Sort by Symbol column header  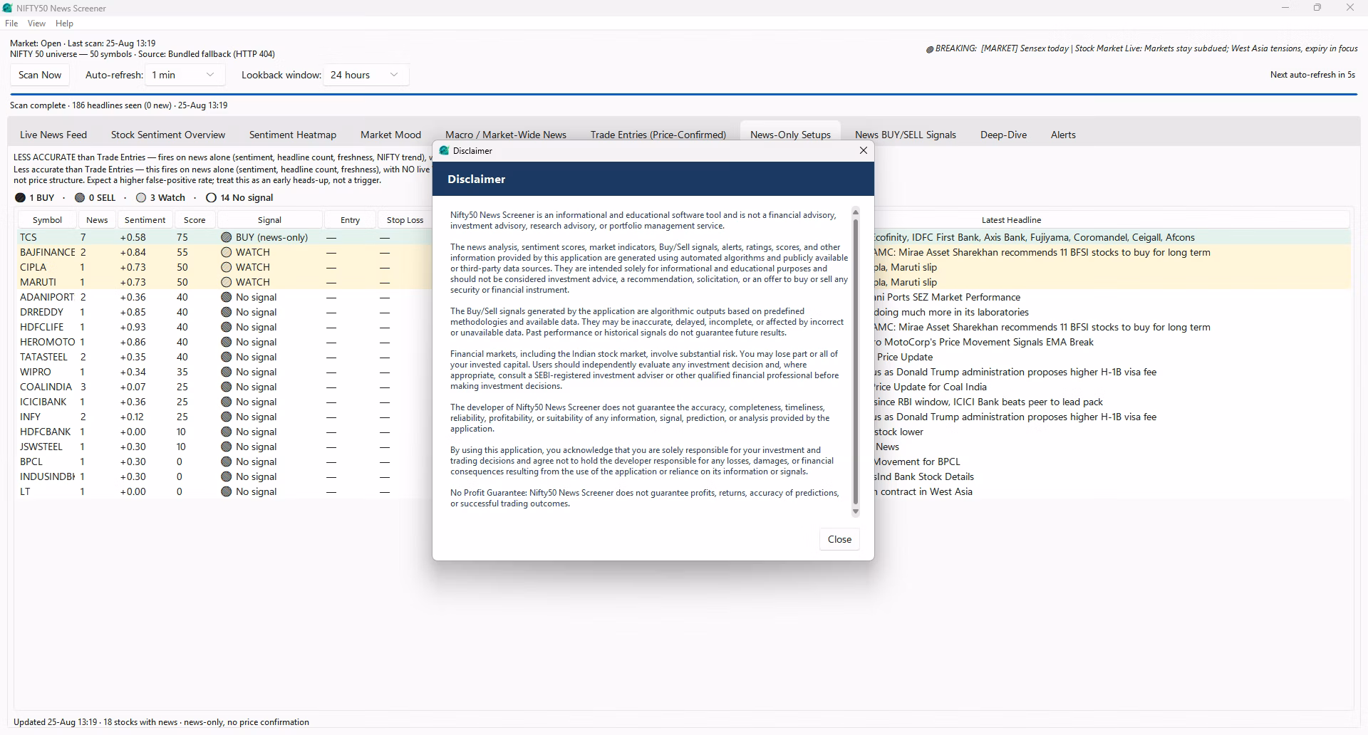click(47, 220)
